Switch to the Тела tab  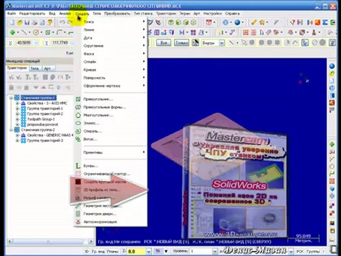(34, 69)
